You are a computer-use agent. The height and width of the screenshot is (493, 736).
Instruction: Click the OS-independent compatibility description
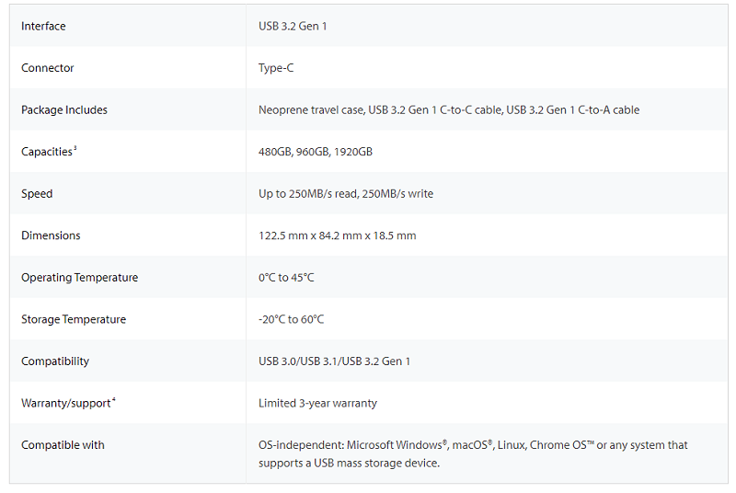pyautogui.click(x=473, y=453)
